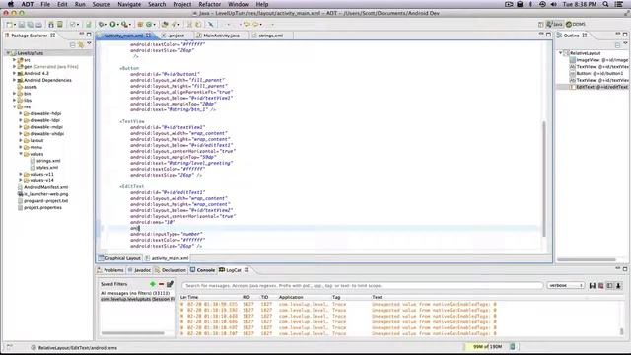Expand the layout folder
This screenshot has height=355, width=631.
tap(21, 140)
